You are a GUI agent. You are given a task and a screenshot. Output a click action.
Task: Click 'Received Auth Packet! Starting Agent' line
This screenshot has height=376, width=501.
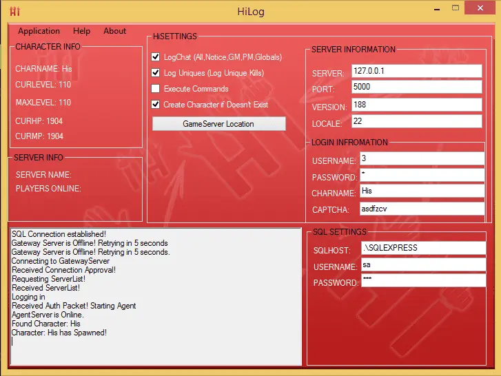coord(74,306)
